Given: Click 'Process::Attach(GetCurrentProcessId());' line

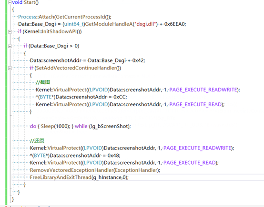Looking at the screenshot, I should tap(65, 17).
